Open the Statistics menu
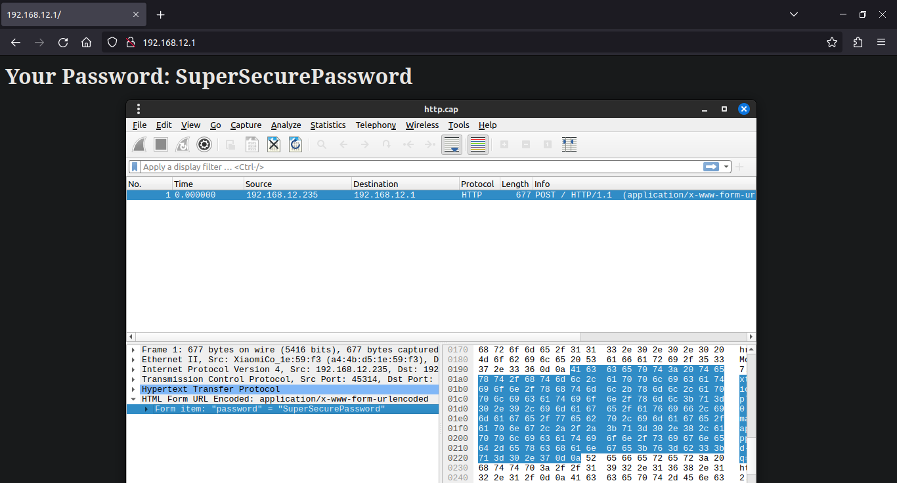 [328, 125]
